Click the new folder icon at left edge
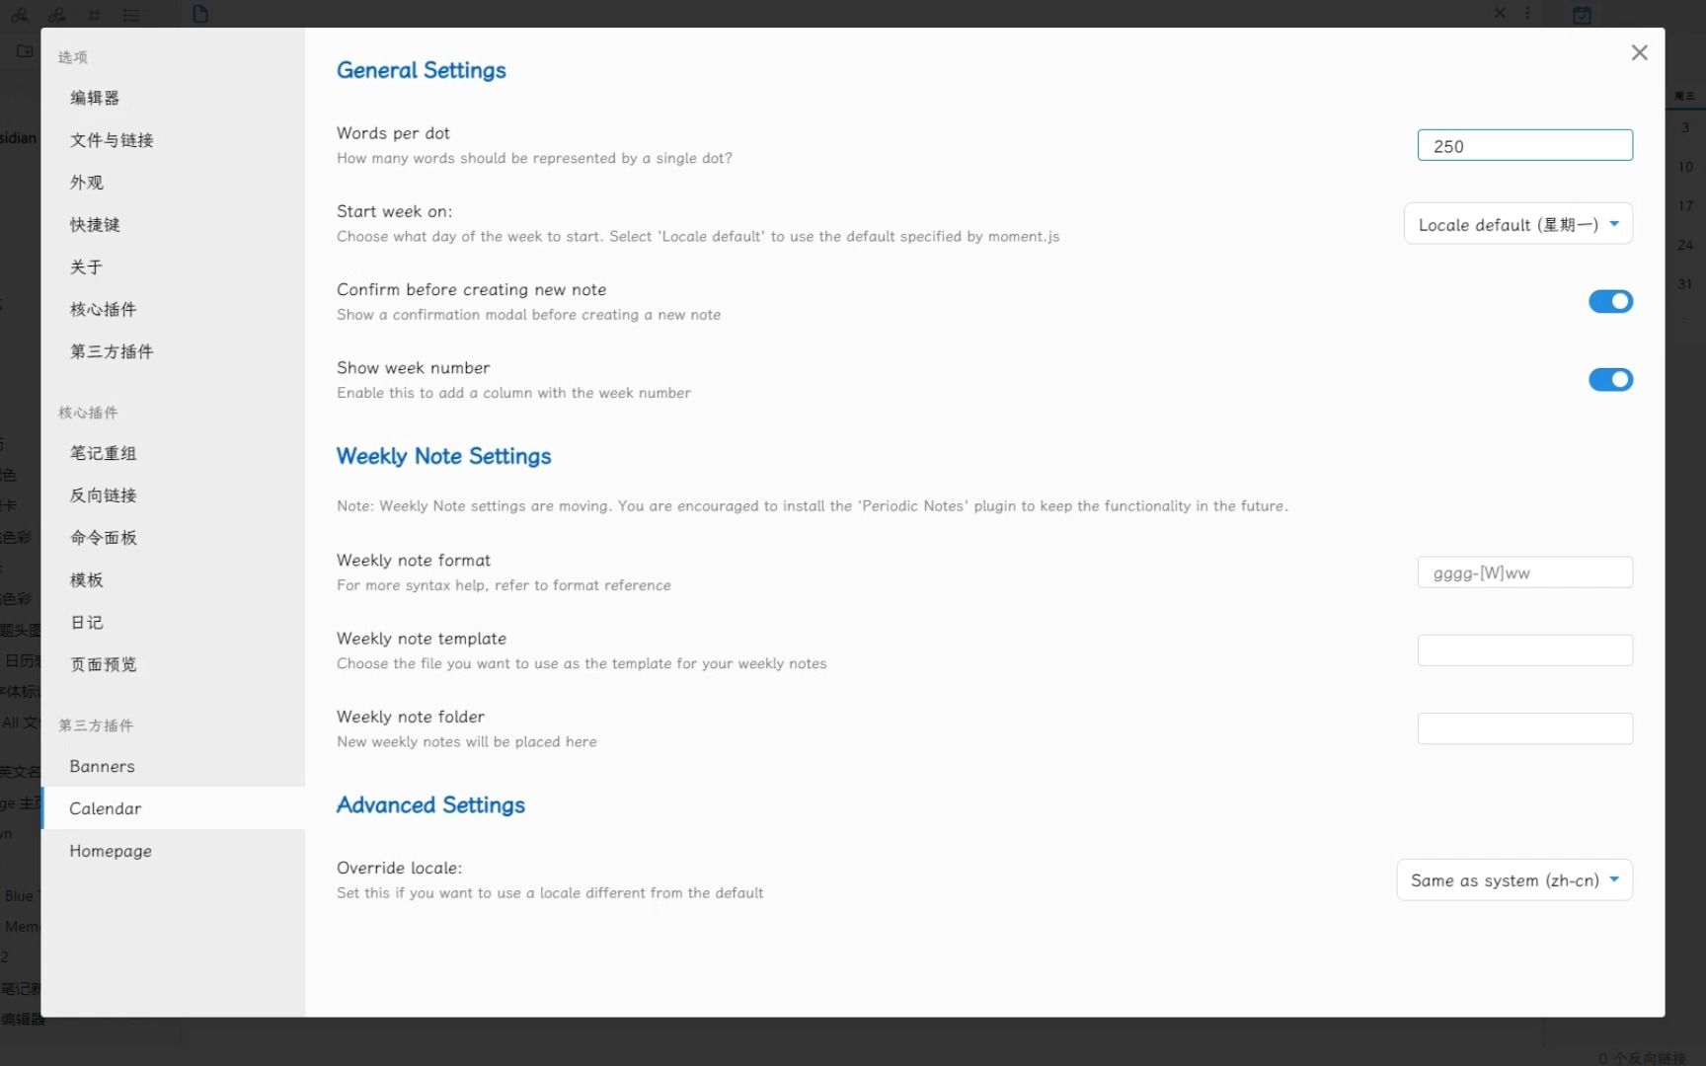Viewport: 1706px width, 1066px height. click(x=26, y=50)
